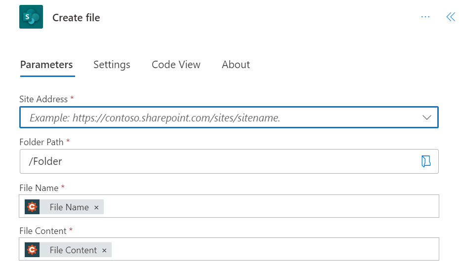Click the Site Address label
461x268 pixels.
[x=43, y=99]
